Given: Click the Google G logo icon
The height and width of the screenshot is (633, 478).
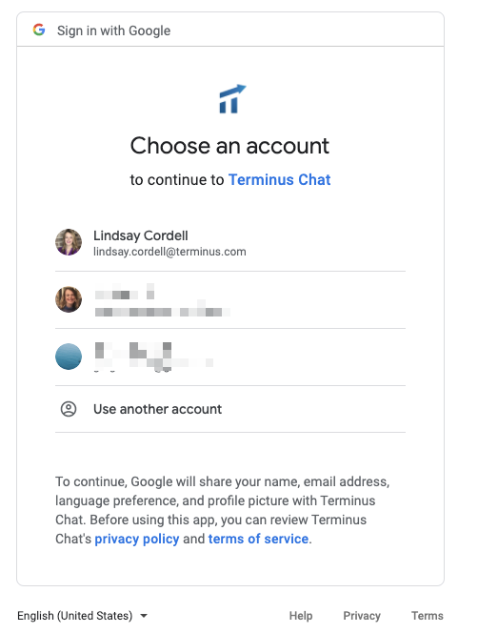Looking at the screenshot, I should pyautogui.click(x=39, y=30).
